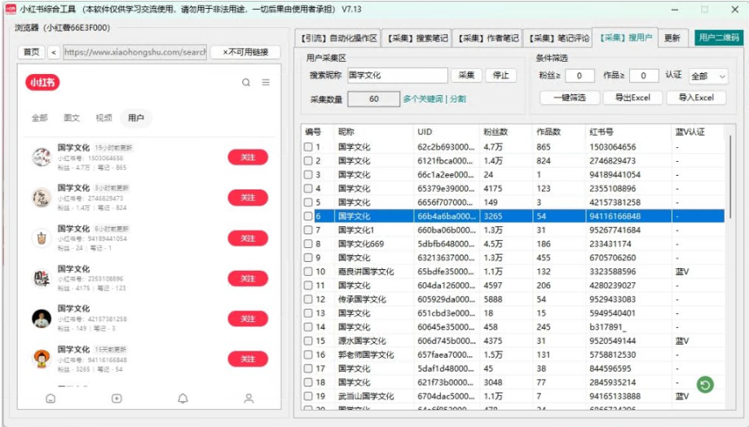
Task: Open avatar of user with ID 94116166848
Action: 42,359
